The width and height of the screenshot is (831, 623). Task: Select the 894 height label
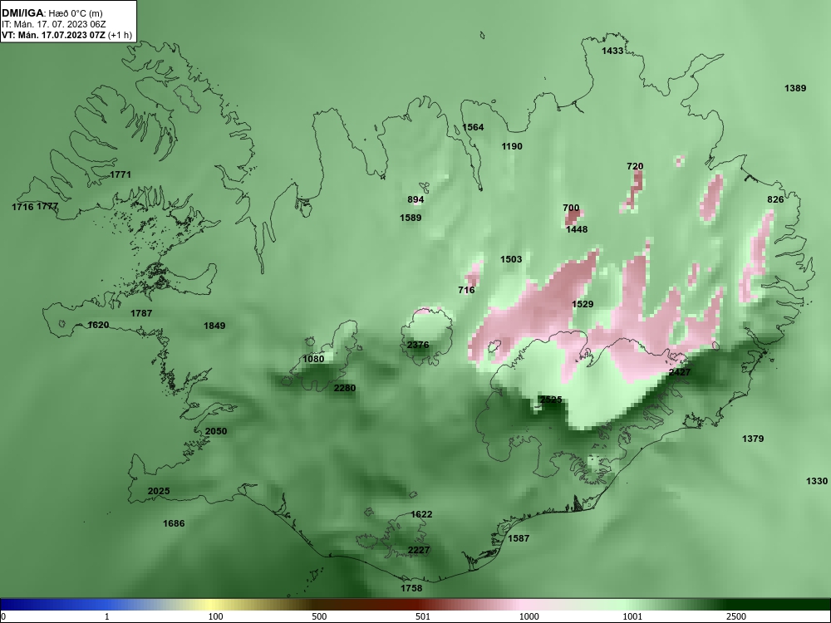[415, 199]
